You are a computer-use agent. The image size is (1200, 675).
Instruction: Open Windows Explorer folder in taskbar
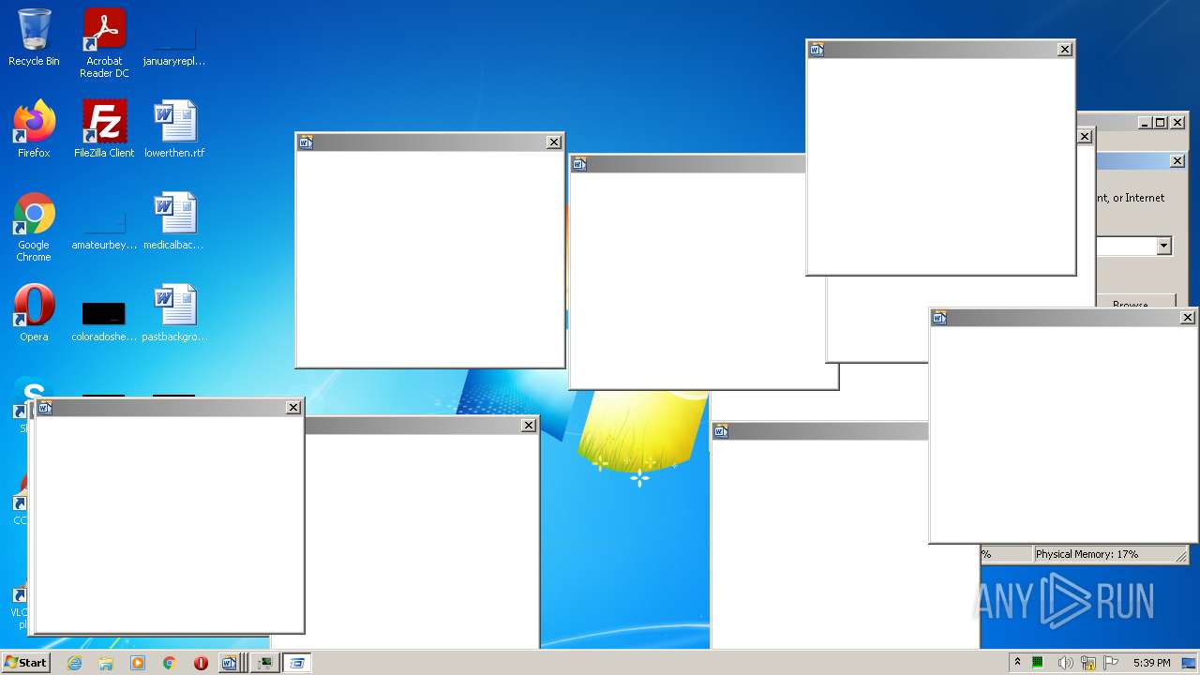[106, 663]
